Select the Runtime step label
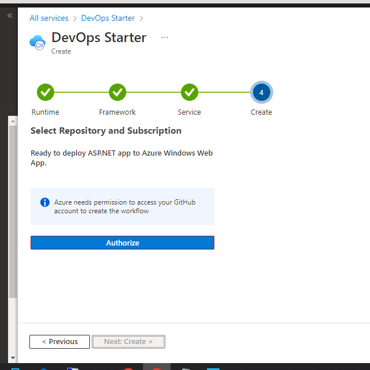 click(x=46, y=112)
